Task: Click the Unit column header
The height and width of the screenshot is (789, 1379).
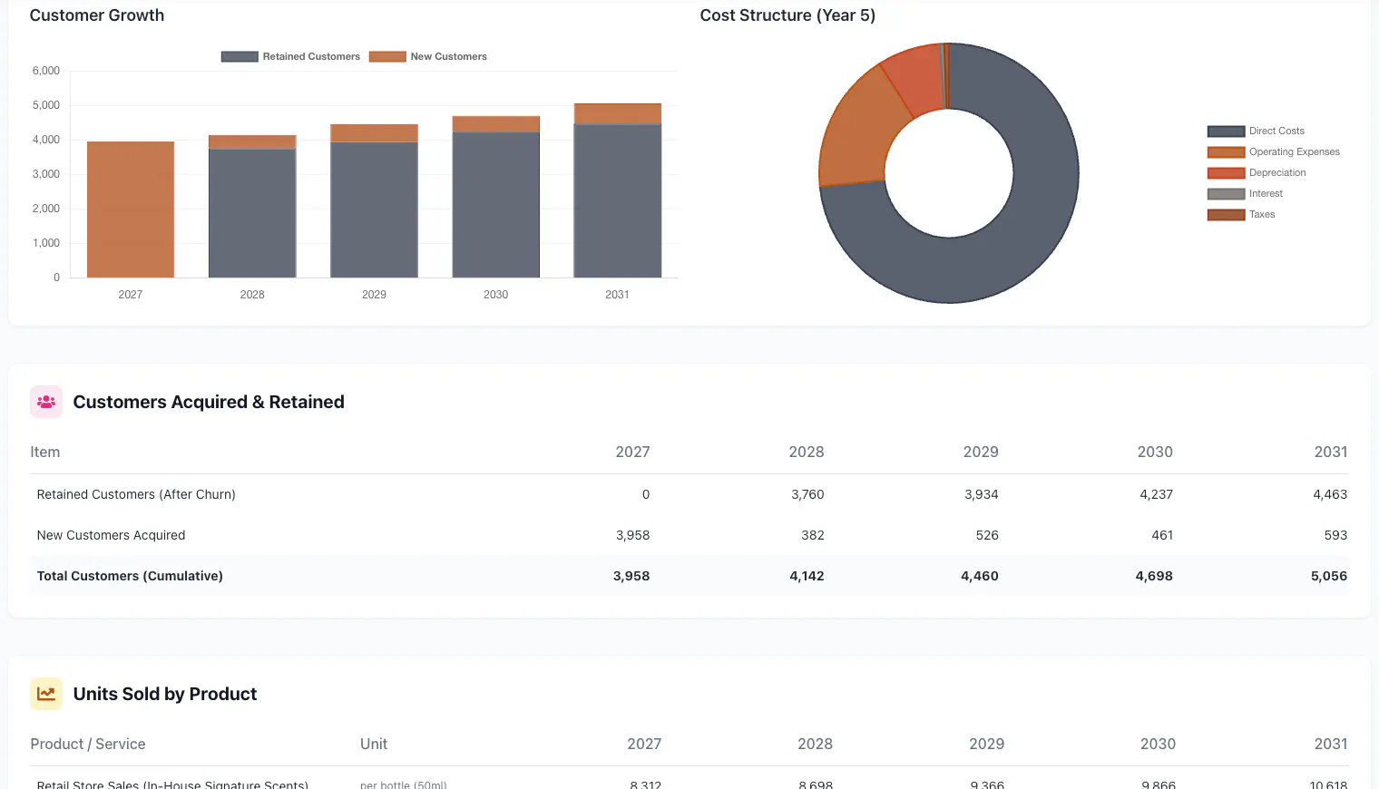Action: 374,744
